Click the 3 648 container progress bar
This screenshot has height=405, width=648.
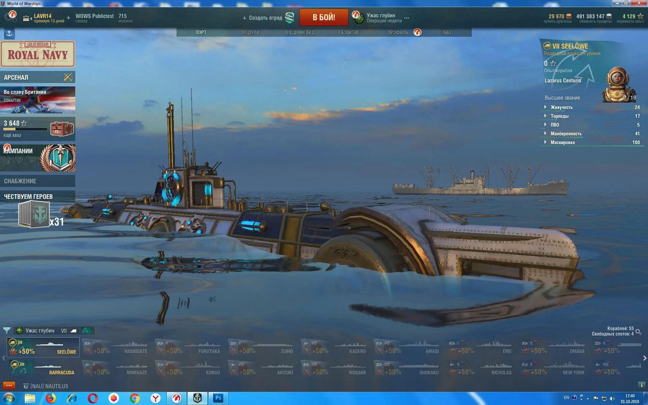(x=25, y=129)
